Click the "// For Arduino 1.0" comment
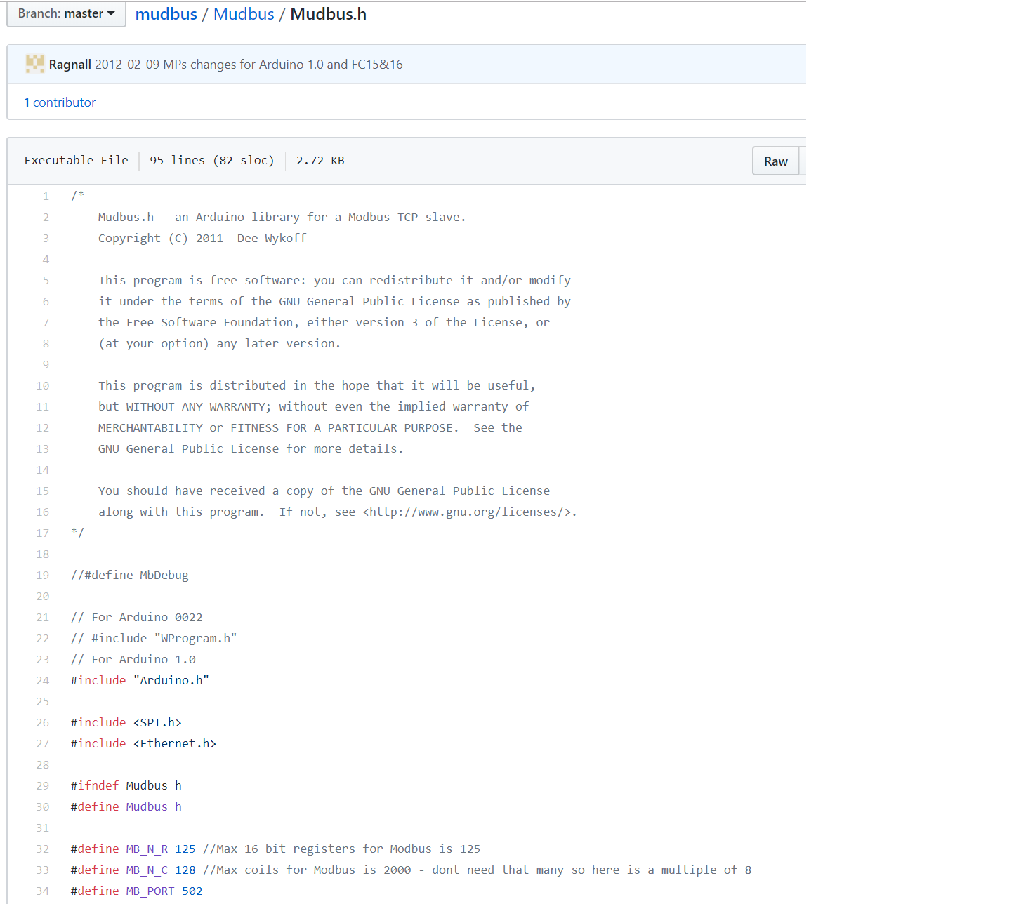The width and height of the screenshot is (1014, 904). pyautogui.click(x=133, y=660)
